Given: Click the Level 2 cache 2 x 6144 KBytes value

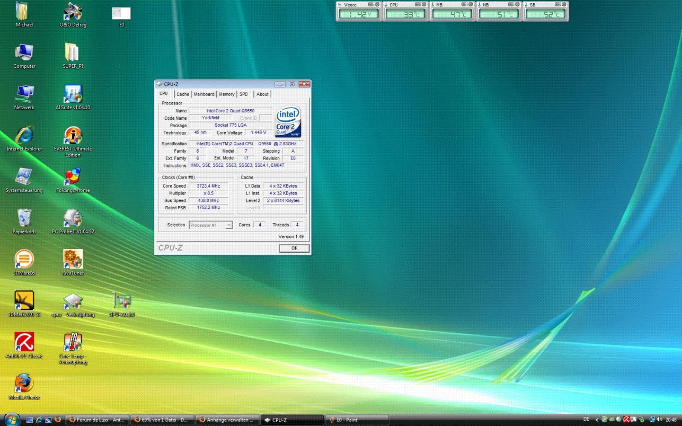Looking at the screenshot, I should coord(284,201).
